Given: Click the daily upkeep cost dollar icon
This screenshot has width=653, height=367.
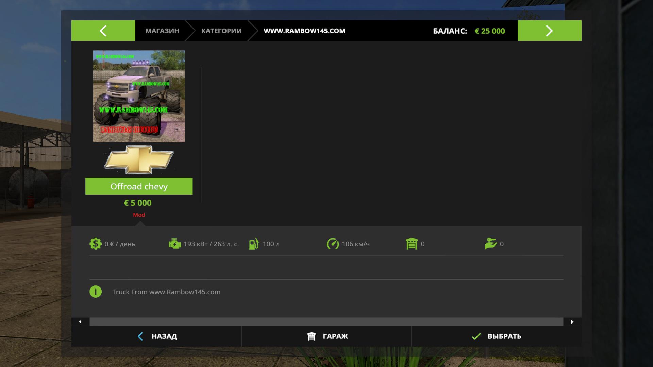Looking at the screenshot, I should [95, 244].
